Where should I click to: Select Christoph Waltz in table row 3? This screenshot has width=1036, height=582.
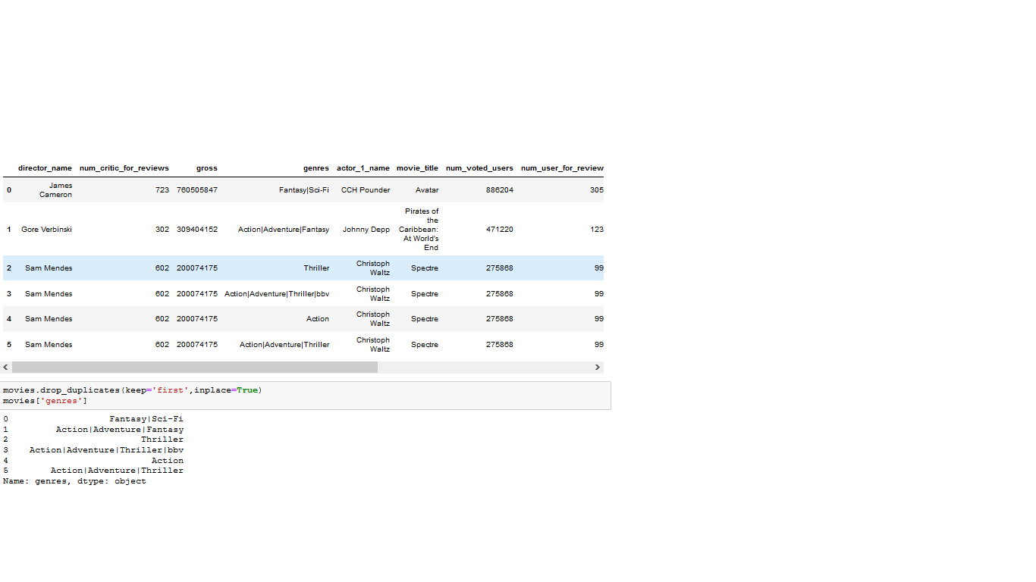(x=373, y=294)
